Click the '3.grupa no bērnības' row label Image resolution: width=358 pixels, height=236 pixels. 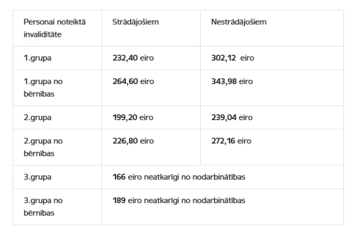click(x=42, y=206)
